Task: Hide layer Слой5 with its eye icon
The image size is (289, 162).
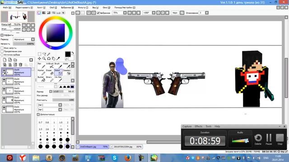Action: [4, 70]
